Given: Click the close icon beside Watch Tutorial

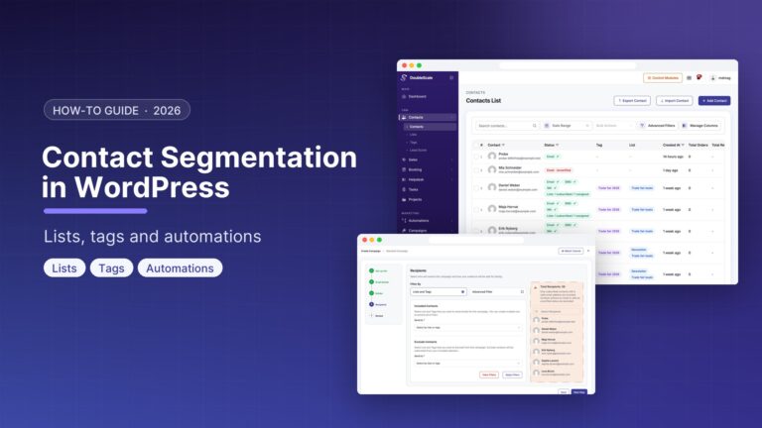Looking at the screenshot, I should point(588,251).
